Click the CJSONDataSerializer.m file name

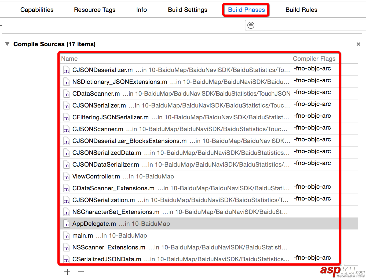click(106, 164)
